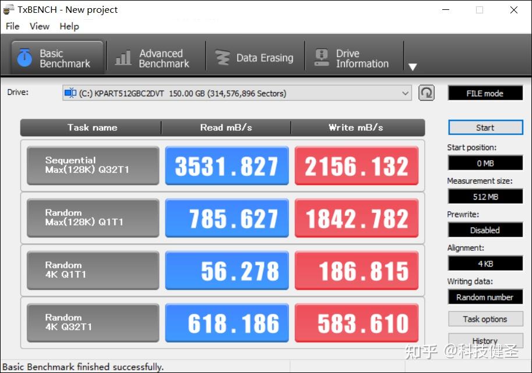Image resolution: width=532 pixels, height=373 pixels.
Task: Minimize the TxBENCH window
Action: pos(446,10)
